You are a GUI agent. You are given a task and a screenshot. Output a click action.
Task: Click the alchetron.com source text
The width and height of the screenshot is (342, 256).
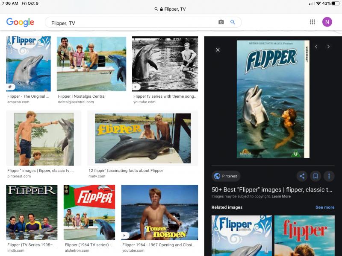[77, 250]
